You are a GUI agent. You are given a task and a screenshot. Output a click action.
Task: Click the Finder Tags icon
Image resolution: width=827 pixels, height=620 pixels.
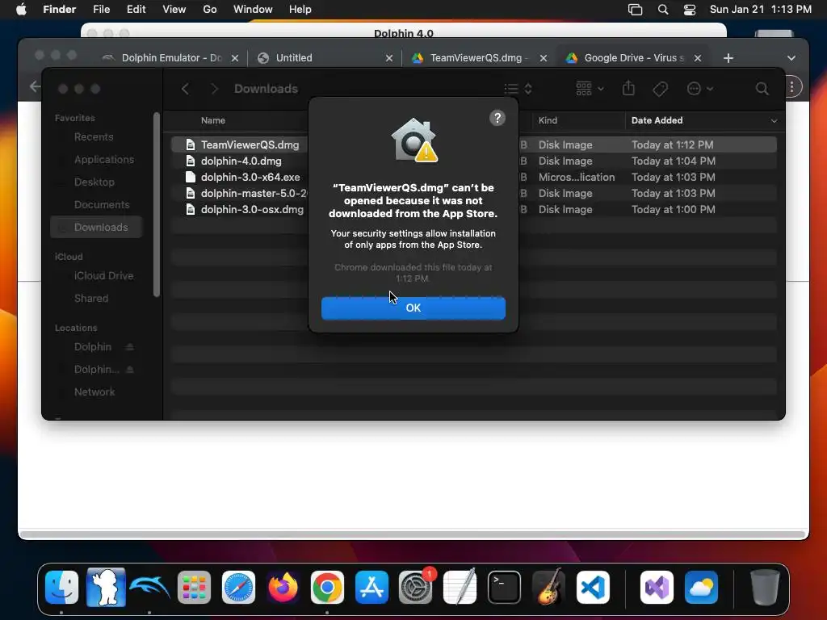(x=660, y=89)
